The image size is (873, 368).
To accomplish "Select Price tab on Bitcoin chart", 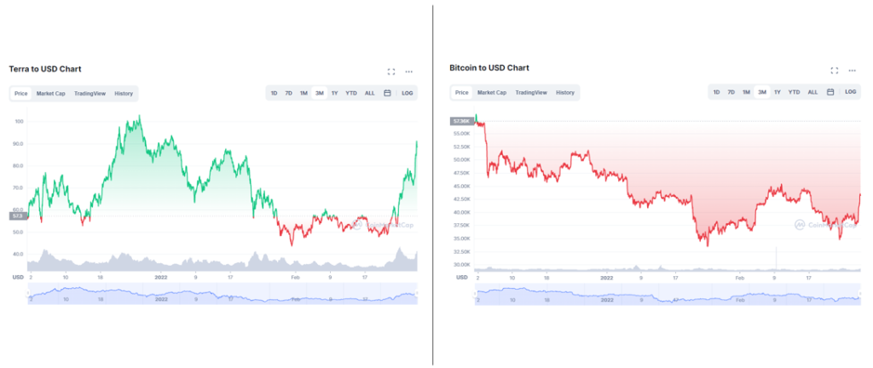I will pos(461,92).
